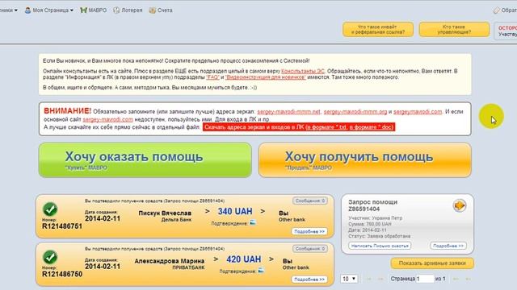Click green checkmark of order R121486751
This screenshot has height=290, width=517.
click(50, 209)
